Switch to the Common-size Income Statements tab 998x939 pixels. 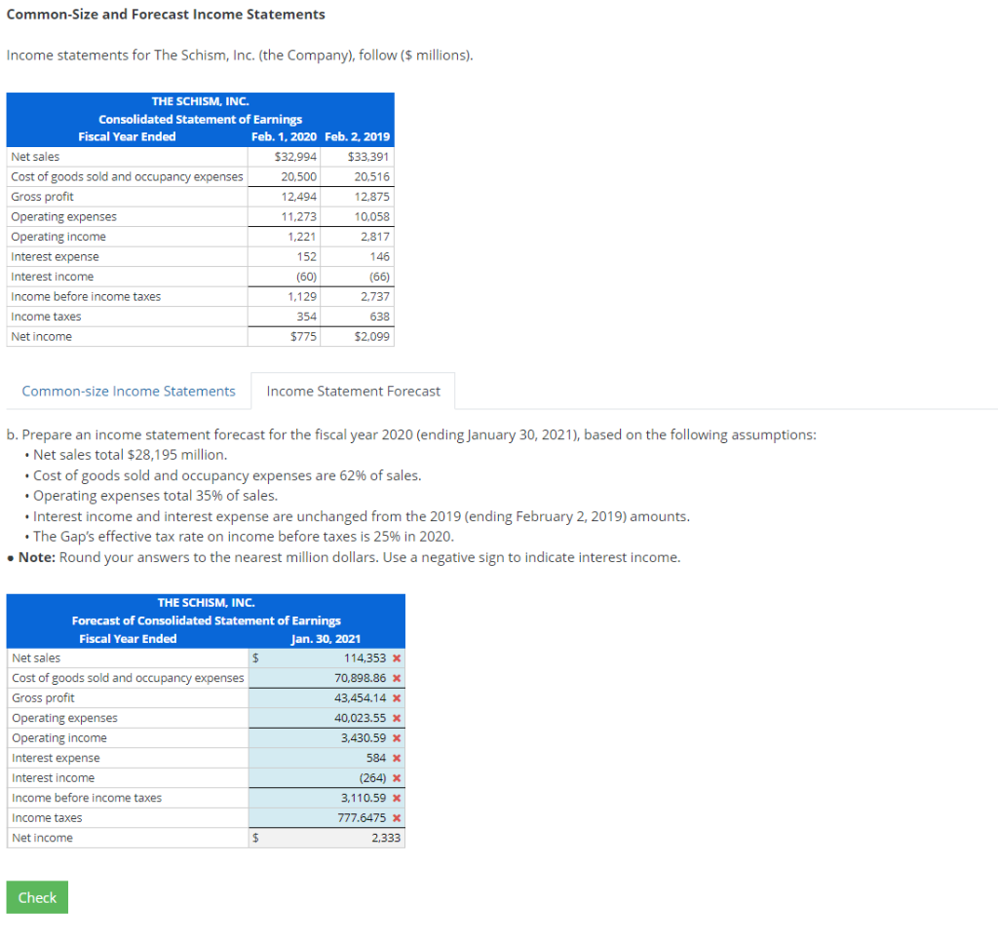pos(128,391)
